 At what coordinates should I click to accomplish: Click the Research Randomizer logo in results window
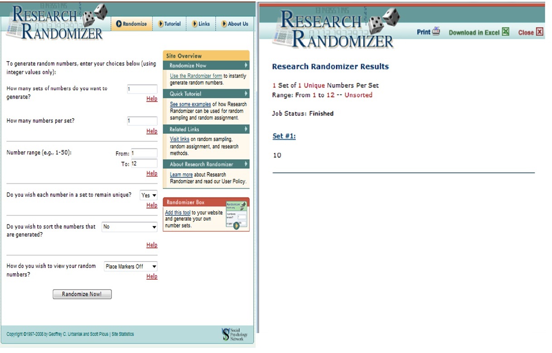click(335, 28)
